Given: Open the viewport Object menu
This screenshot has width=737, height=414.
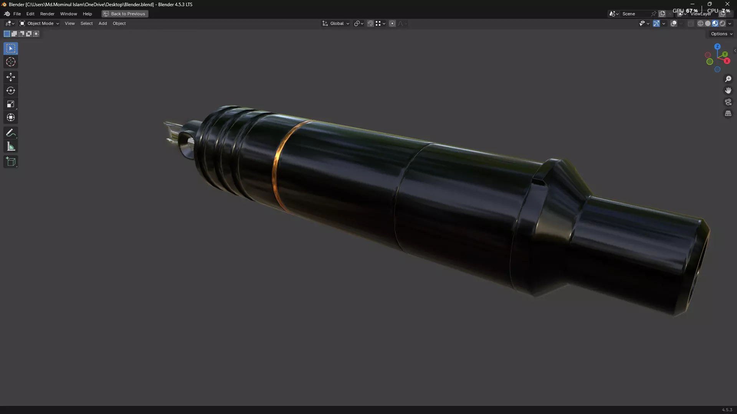Looking at the screenshot, I should [119, 24].
